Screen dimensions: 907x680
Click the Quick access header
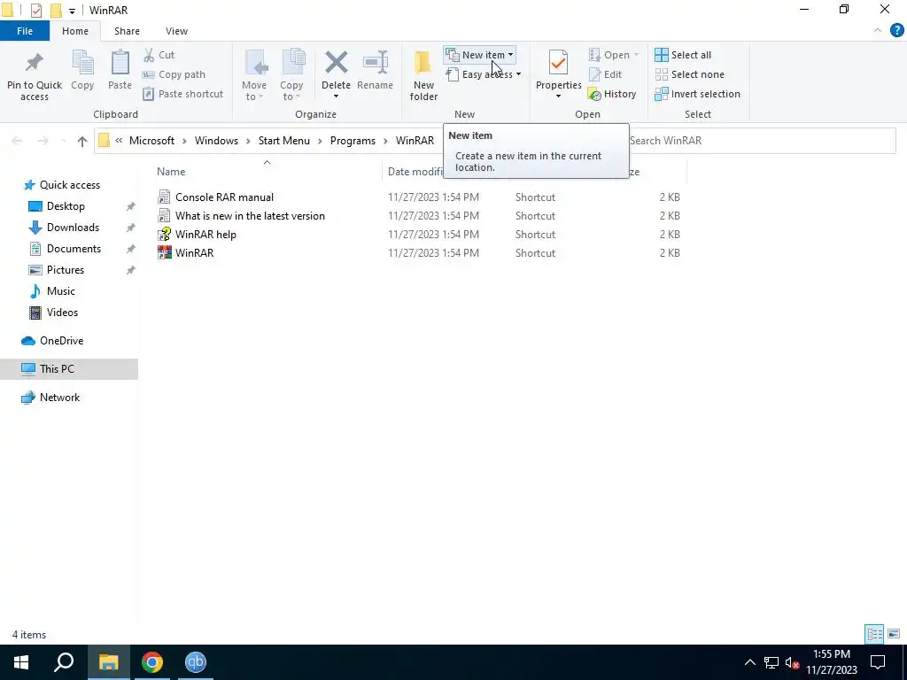pyautogui.click(x=69, y=185)
